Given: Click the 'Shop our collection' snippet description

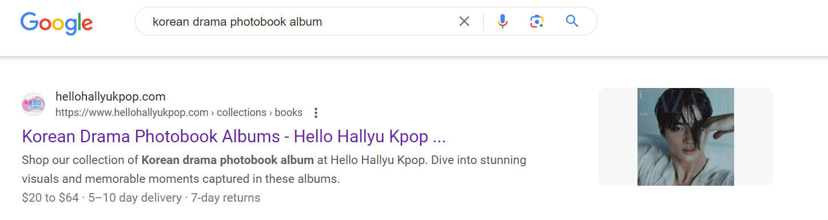Looking at the screenshot, I should 274,170.
